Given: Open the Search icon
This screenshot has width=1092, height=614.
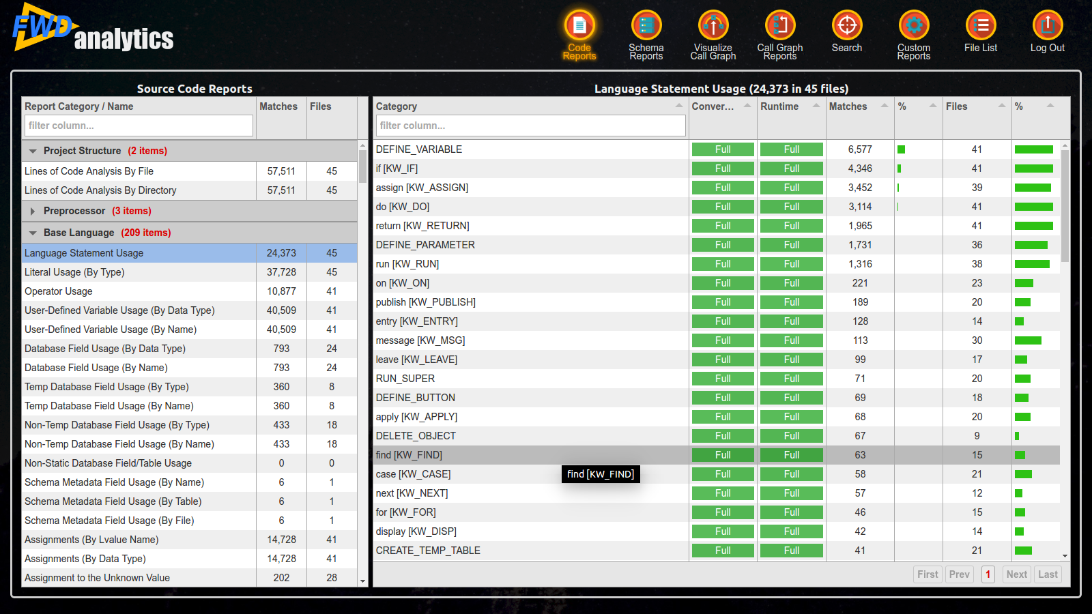Looking at the screenshot, I should point(847,25).
